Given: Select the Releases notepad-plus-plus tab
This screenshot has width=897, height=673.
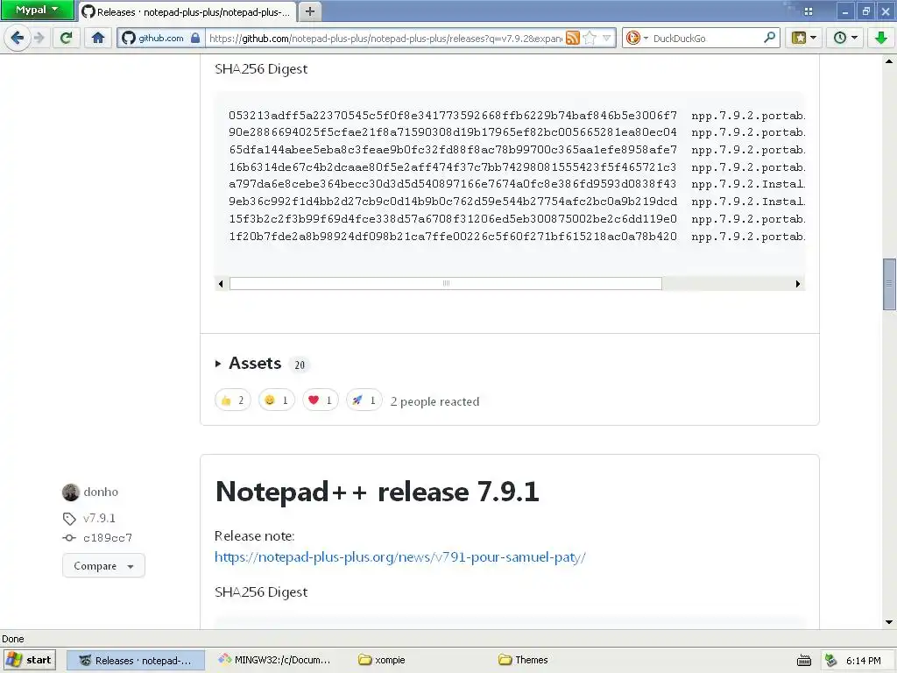Looking at the screenshot, I should [x=187, y=11].
